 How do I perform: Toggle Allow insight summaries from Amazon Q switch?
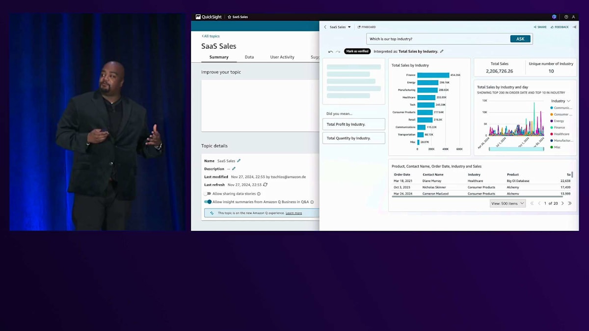(x=208, y=202)
